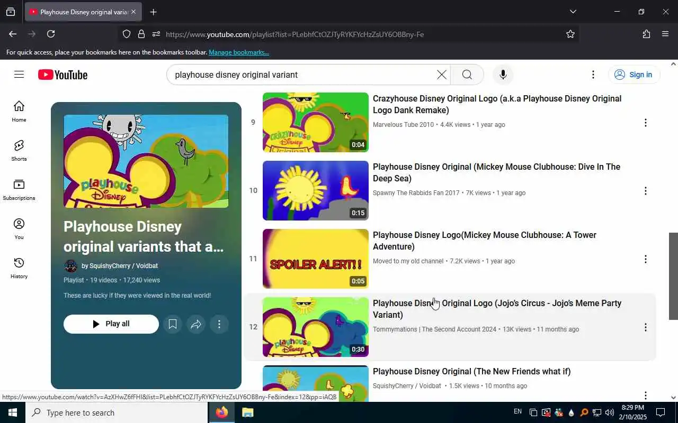Image resolution: width=678 pixels, height=423 pixels.
Task: Show tracking protection shield info
Action: coord(127,34)
